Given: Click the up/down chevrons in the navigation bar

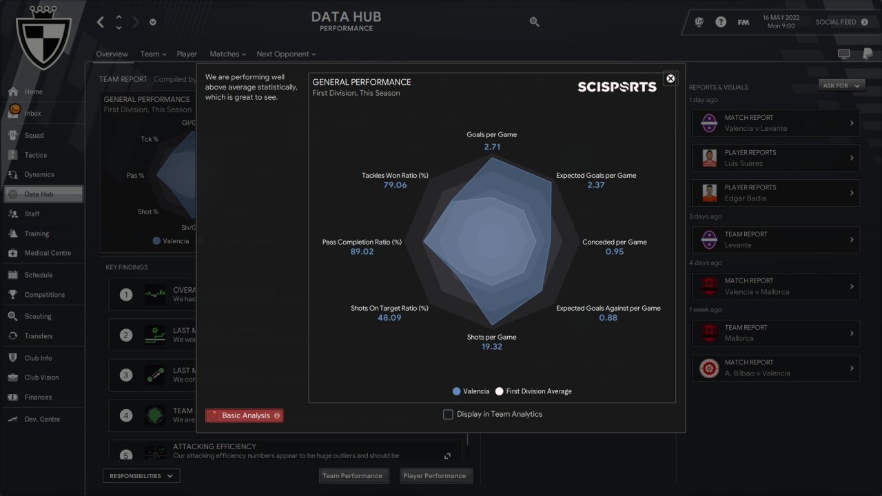Looking at the screenshot, I should (119, 22).
